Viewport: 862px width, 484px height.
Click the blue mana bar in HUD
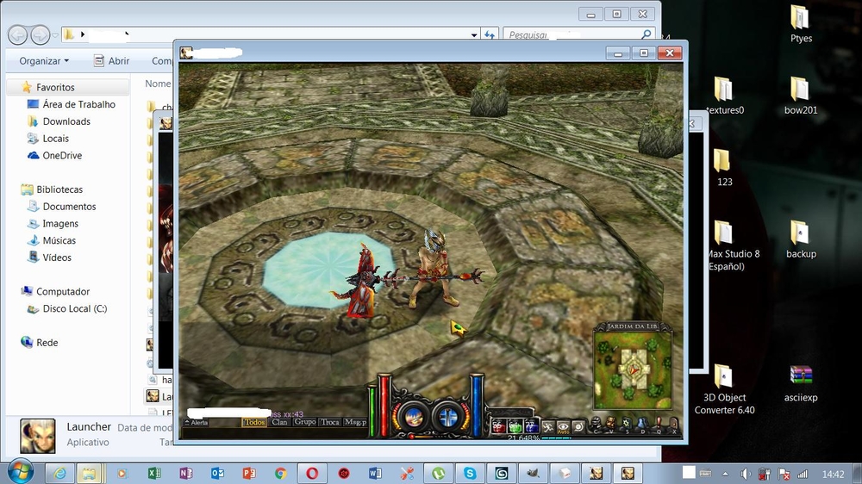[477, 406]
